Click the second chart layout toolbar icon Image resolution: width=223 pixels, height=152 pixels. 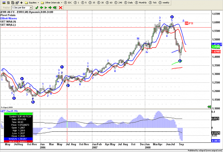coord(9,2)
